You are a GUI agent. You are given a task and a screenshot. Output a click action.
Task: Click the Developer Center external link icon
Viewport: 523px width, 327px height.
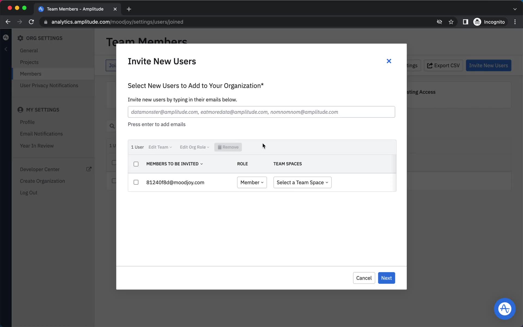click(89, 169)
